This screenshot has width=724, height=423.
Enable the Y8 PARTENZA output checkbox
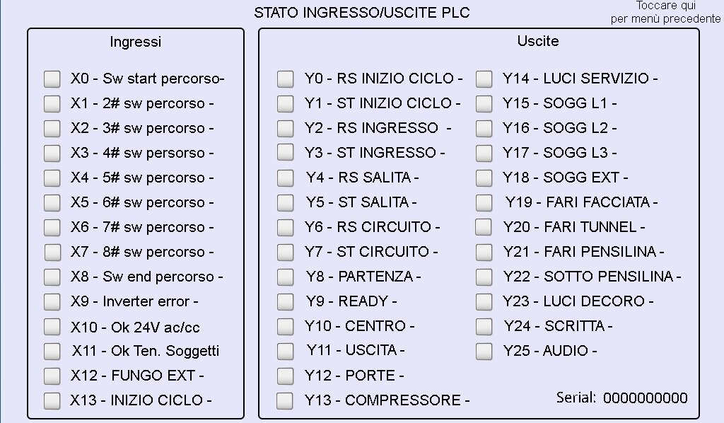point(286,277)
